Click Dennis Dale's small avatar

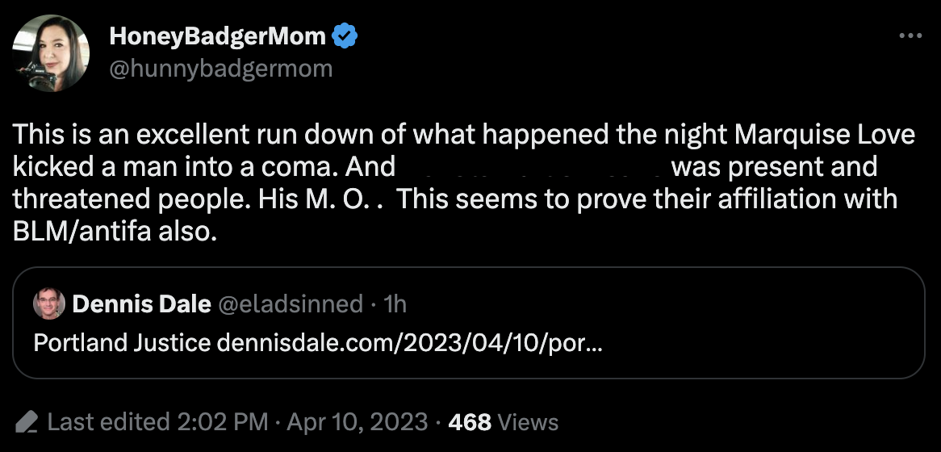coord(49,303)
